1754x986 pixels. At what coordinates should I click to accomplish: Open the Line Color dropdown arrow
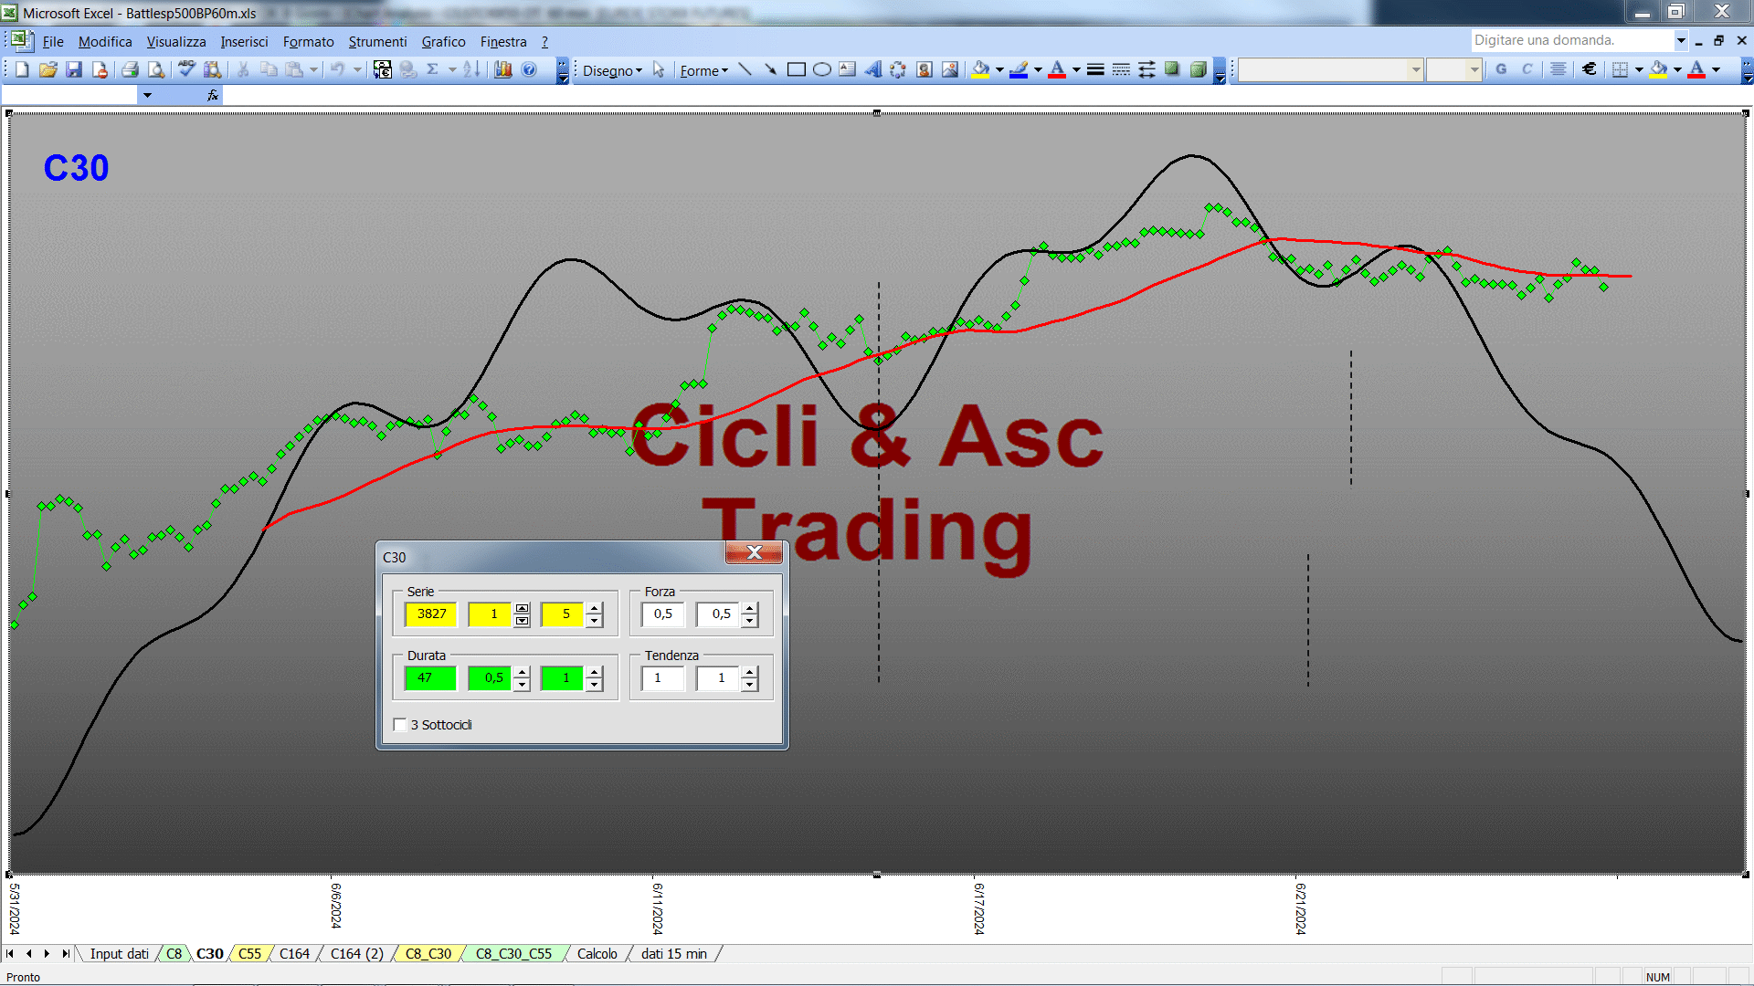pos(1038,70)
